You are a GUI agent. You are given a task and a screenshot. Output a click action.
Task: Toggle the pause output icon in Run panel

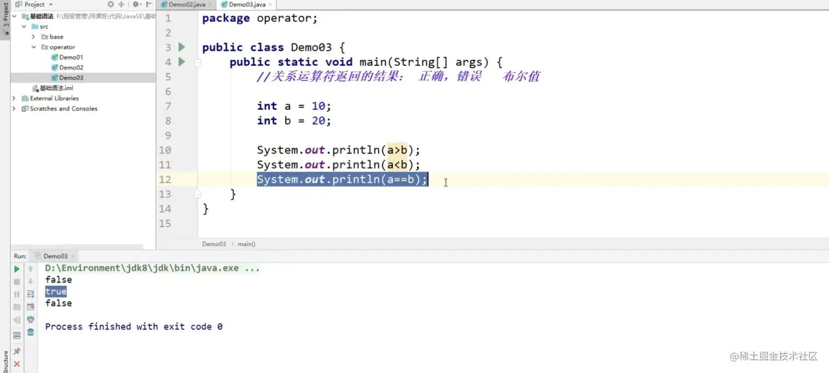(x=16, y=294)
